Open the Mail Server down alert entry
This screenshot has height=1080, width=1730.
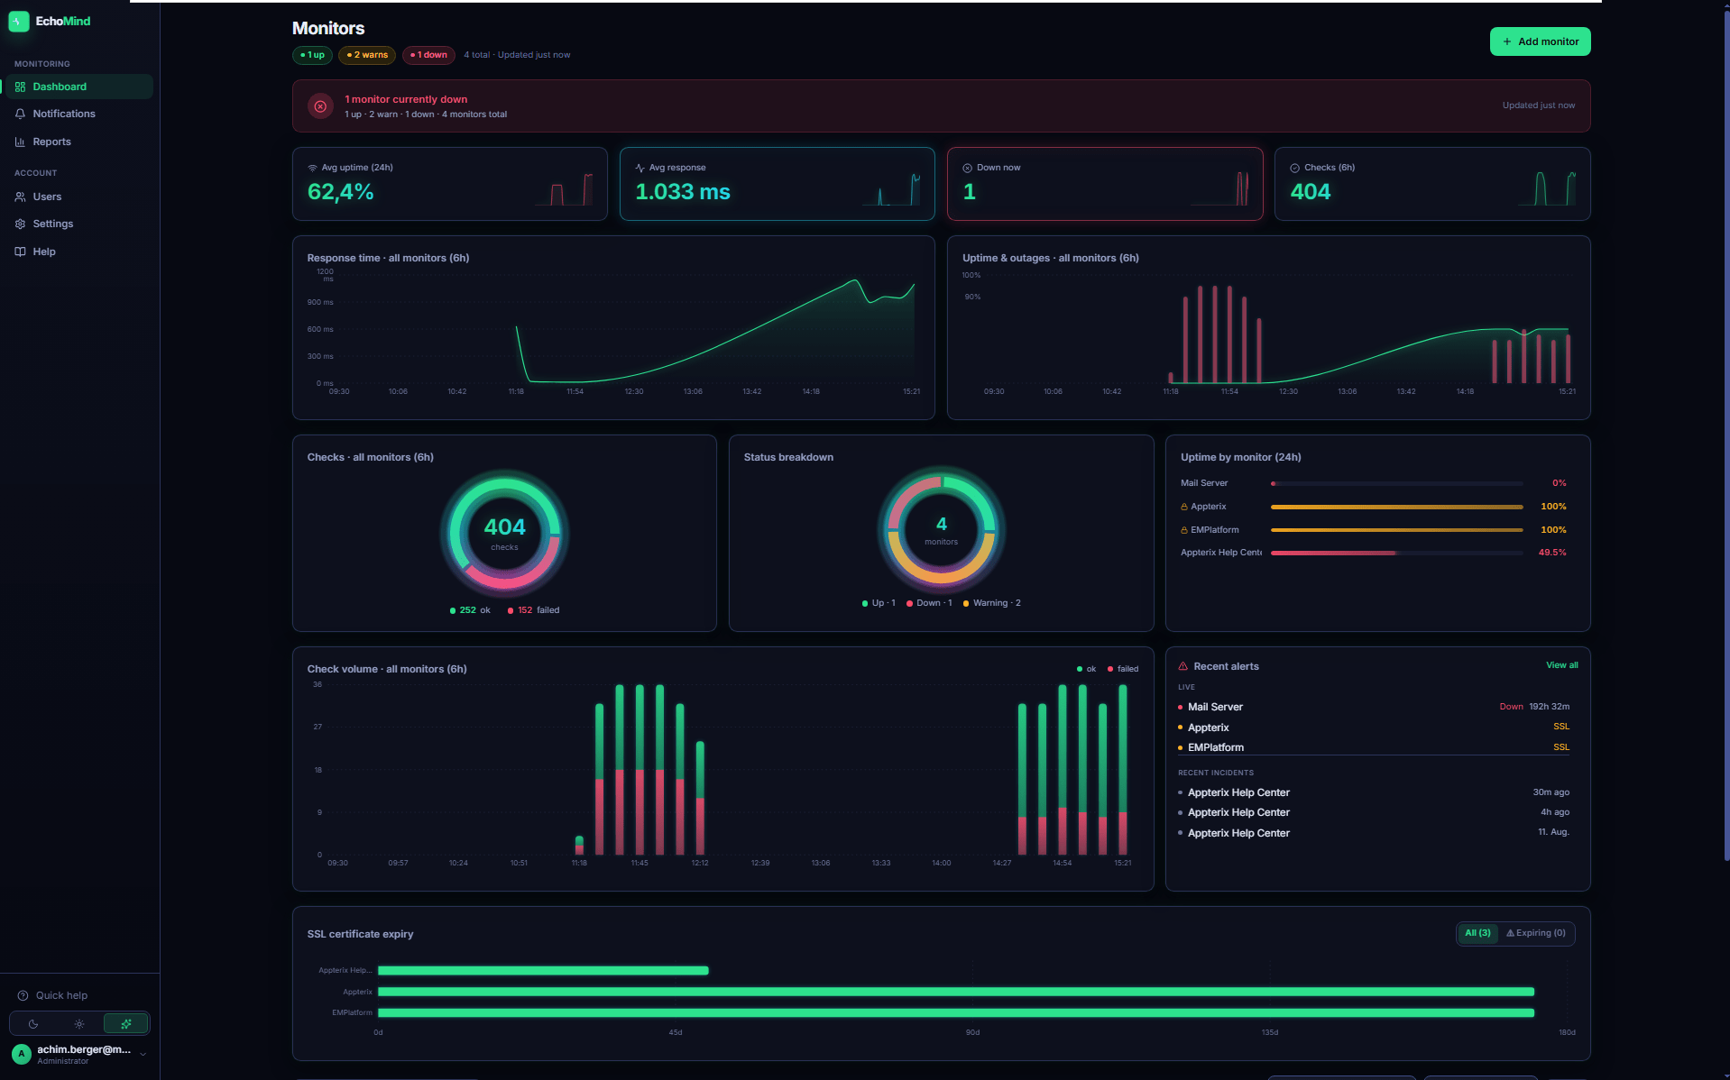click(1374, 707)
